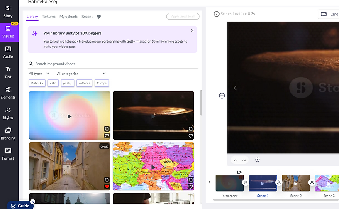This screenshot has height=209, width=339.
Task: Open the Visuals sidebar section
Action: coord(8,32)
